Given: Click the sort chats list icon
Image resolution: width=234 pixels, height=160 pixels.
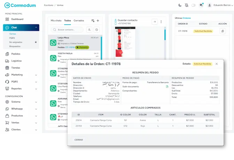Looking at the screenshot, I should pos(93,20).
